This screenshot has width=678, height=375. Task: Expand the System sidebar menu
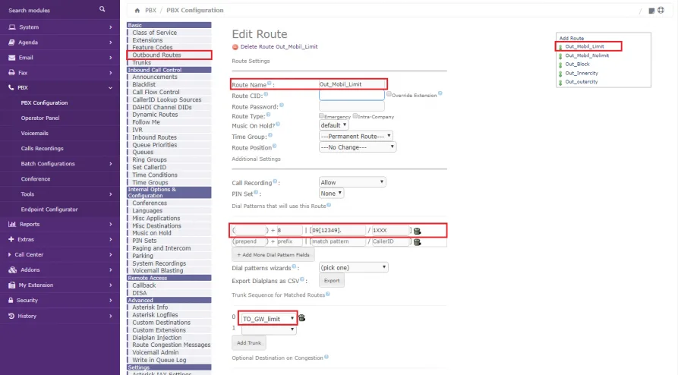(x=60, y=27)
